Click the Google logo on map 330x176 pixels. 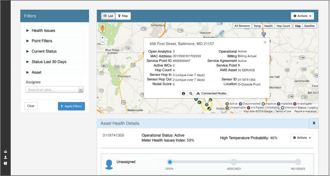click(106, 109)
